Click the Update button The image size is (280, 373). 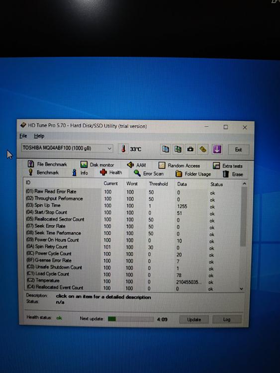194,319
